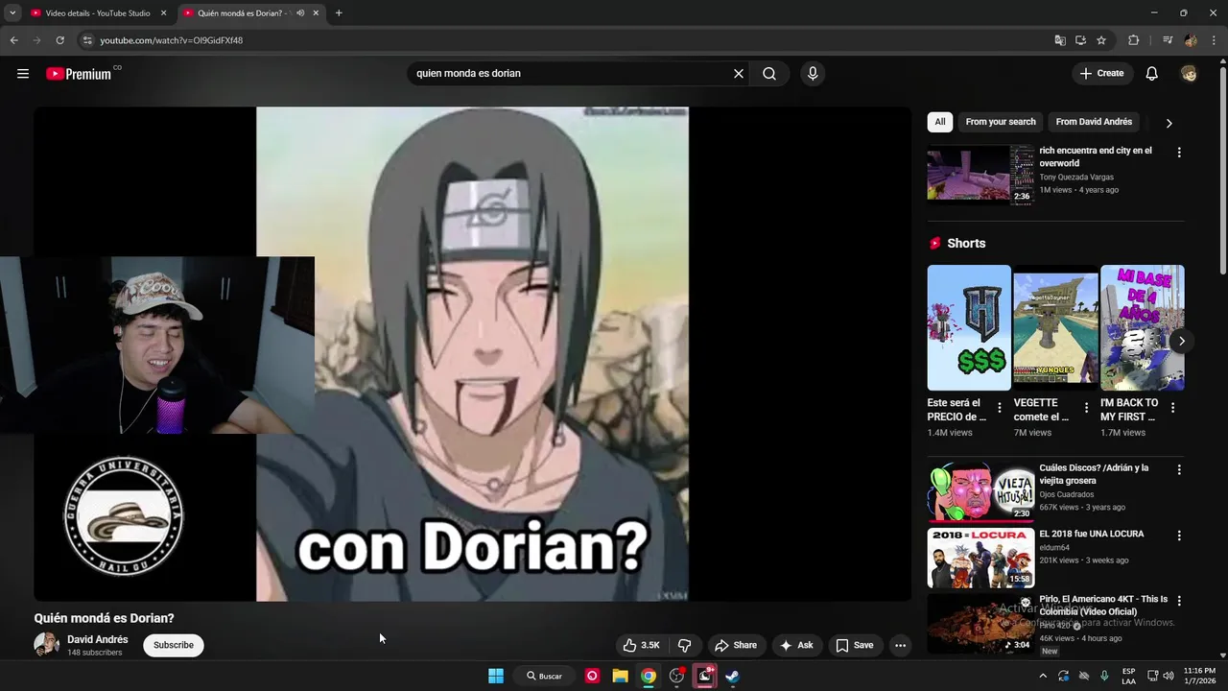This screenshot has width=1228, height=691.
Task: Open YouTube notifications bell
Action: click(1152, 74)
